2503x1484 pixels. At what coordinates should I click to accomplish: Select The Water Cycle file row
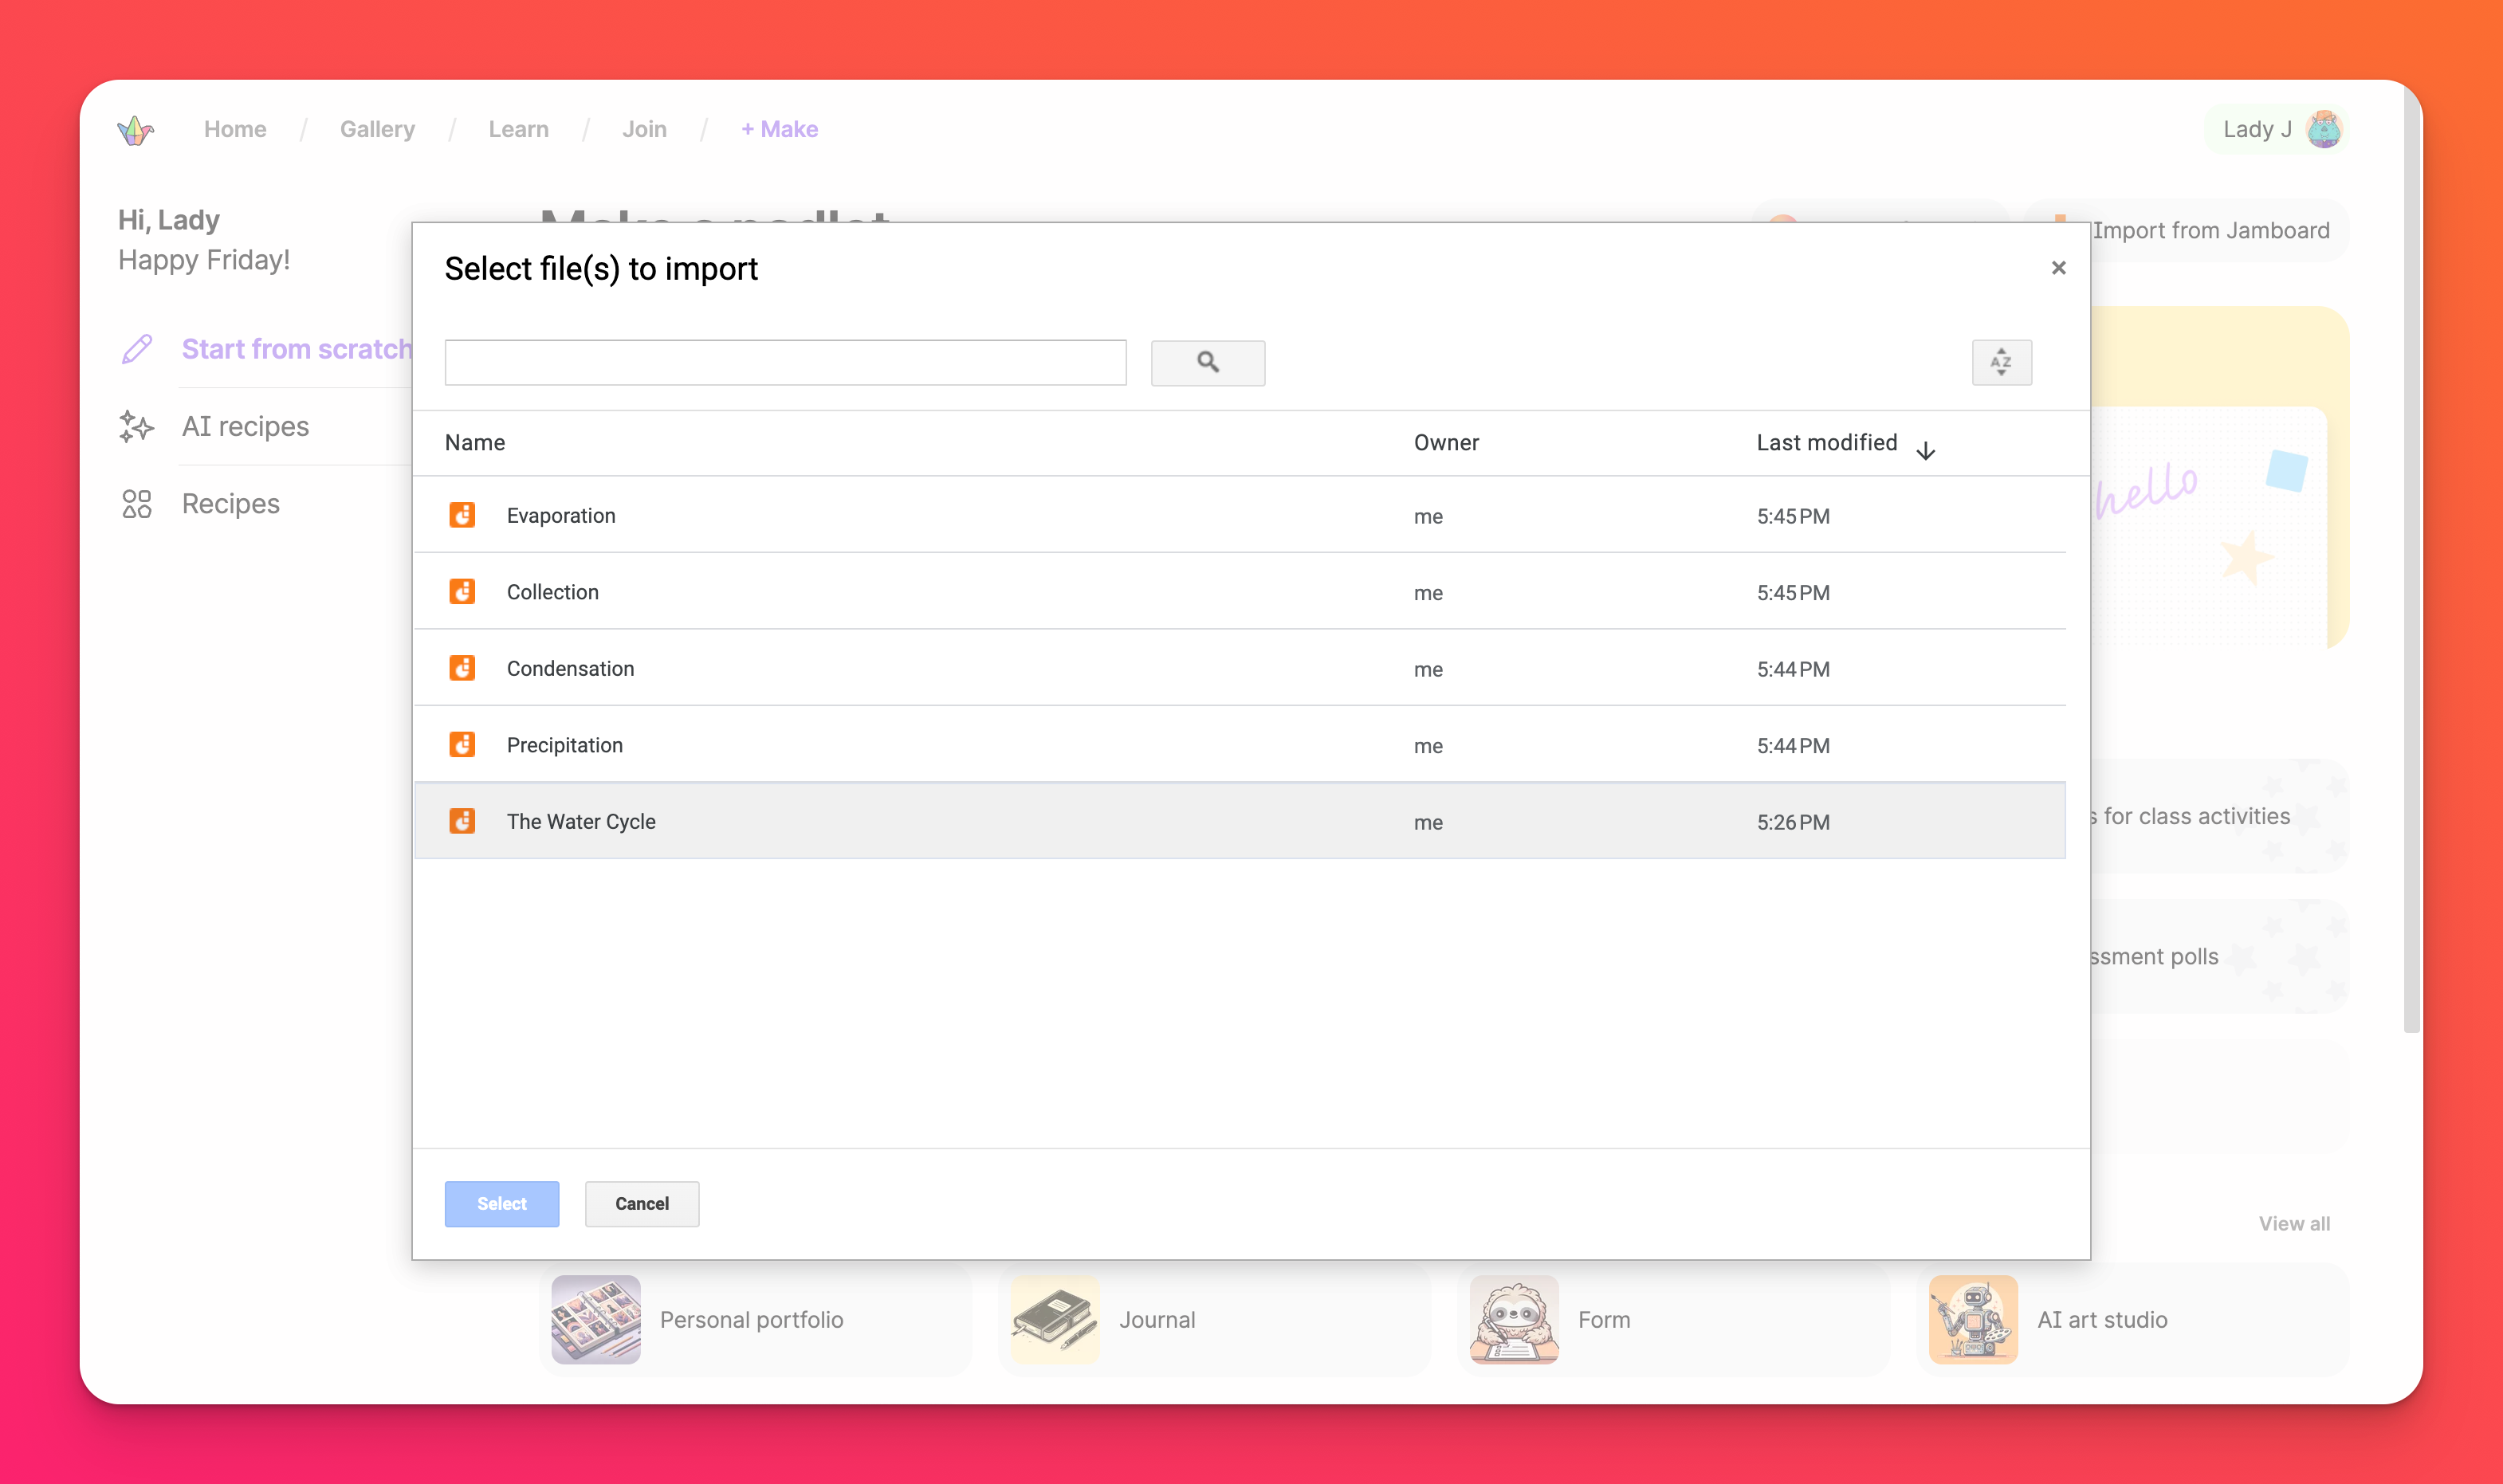(581, 821)
